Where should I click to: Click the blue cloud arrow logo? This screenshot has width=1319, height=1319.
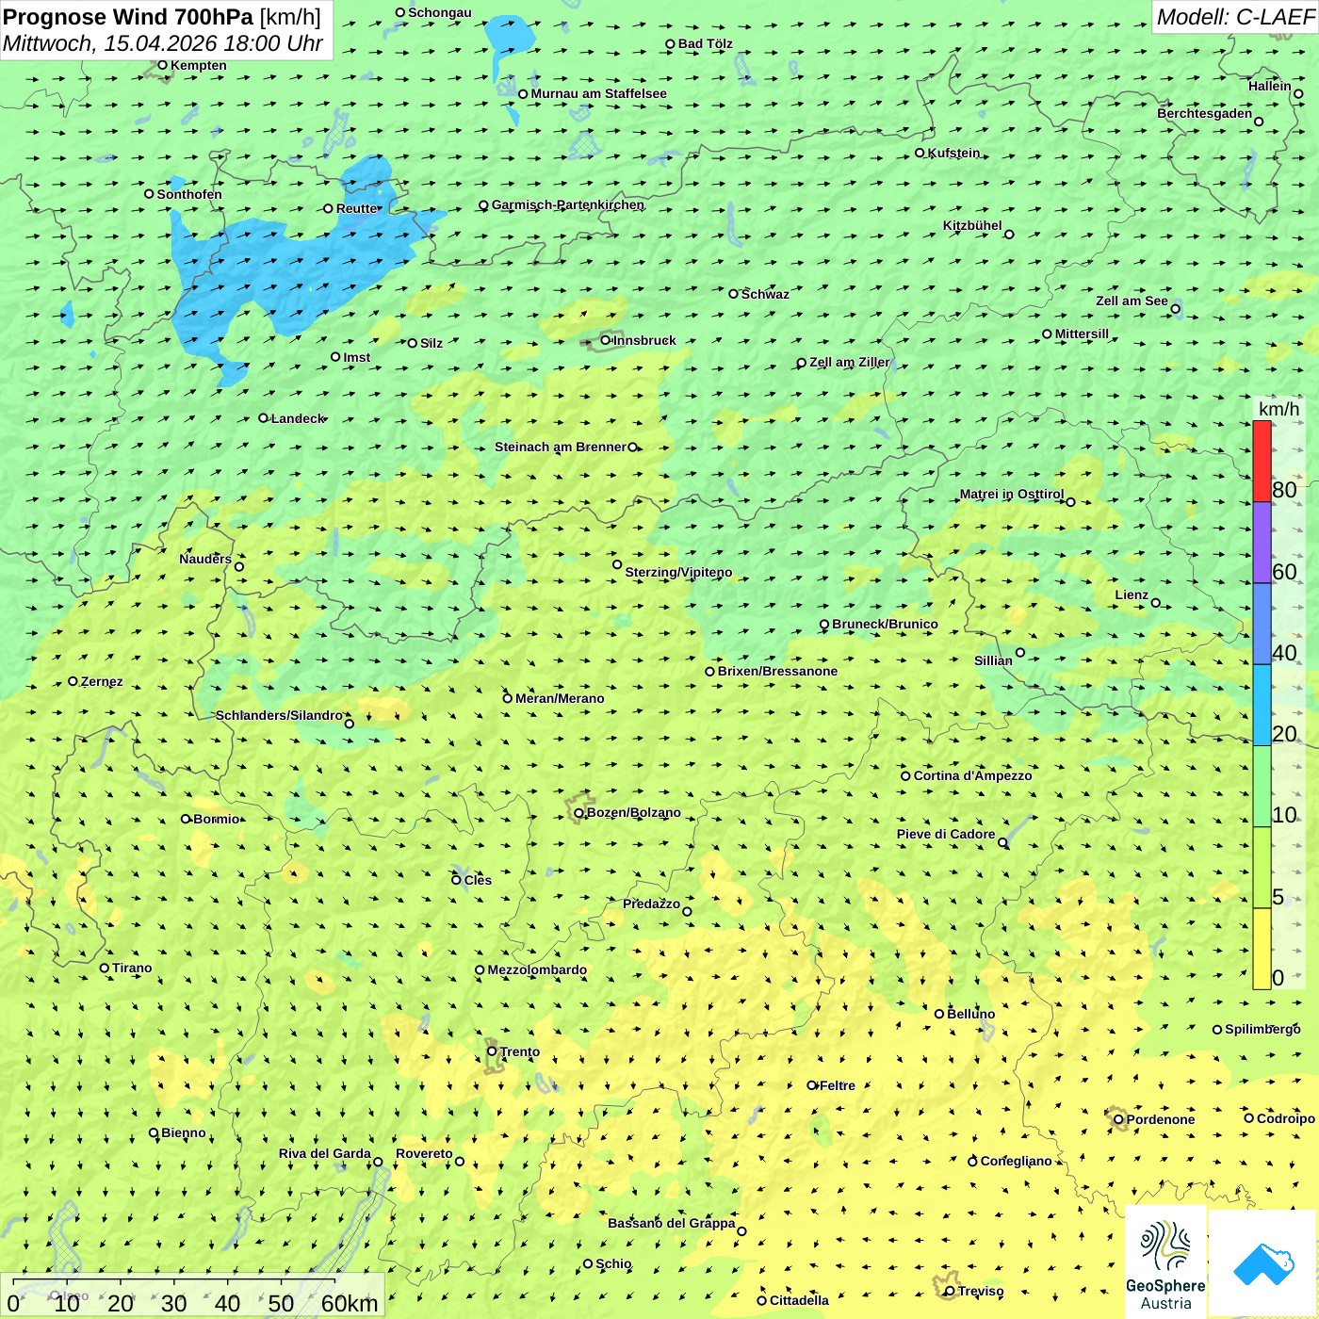point(1263,1264)
